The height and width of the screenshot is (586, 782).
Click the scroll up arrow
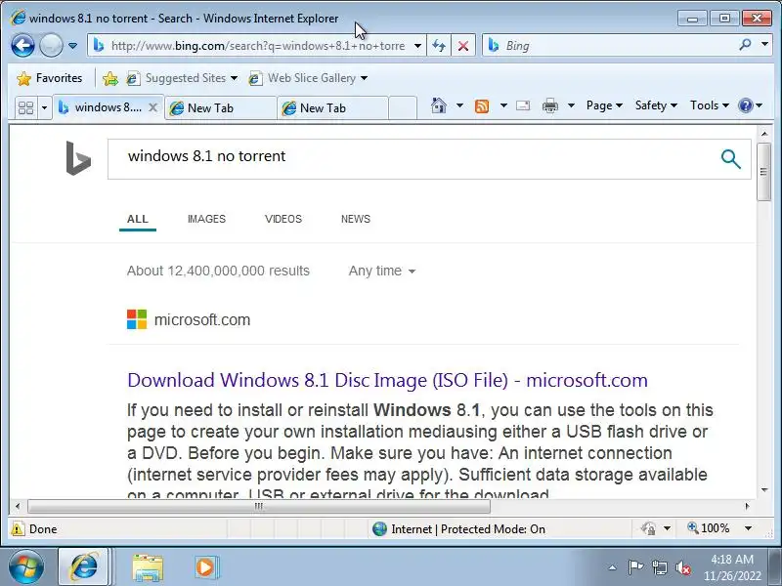[764, 134]
